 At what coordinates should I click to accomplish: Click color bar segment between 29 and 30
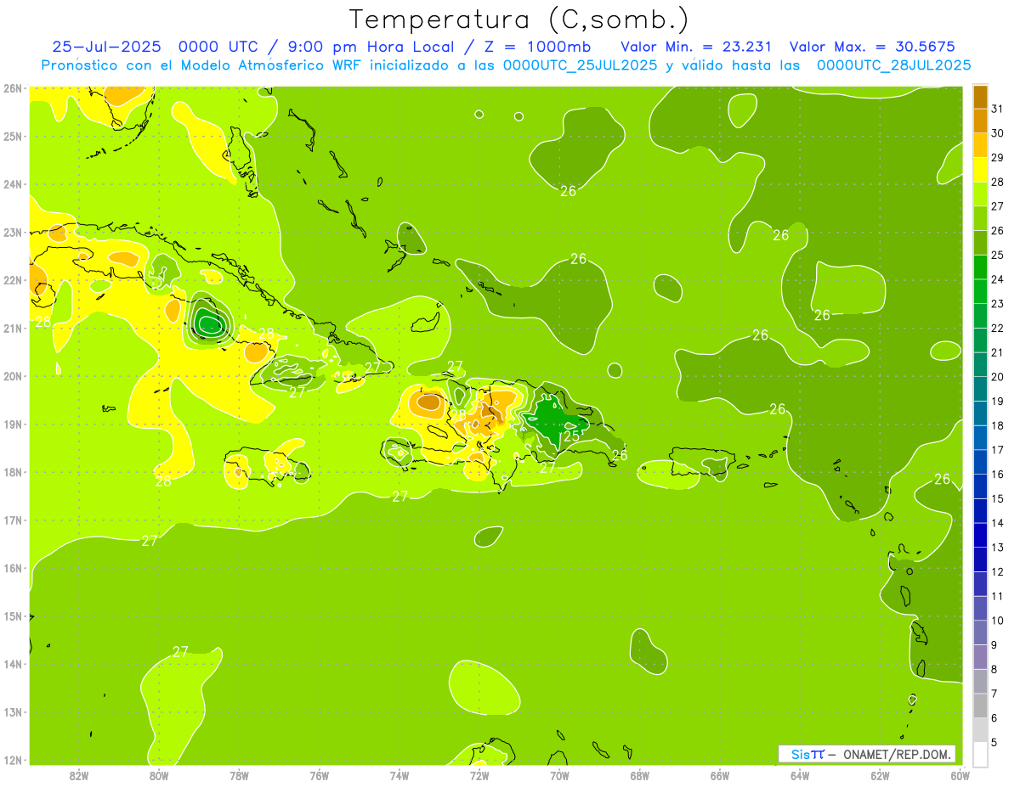tap(980, 145)
